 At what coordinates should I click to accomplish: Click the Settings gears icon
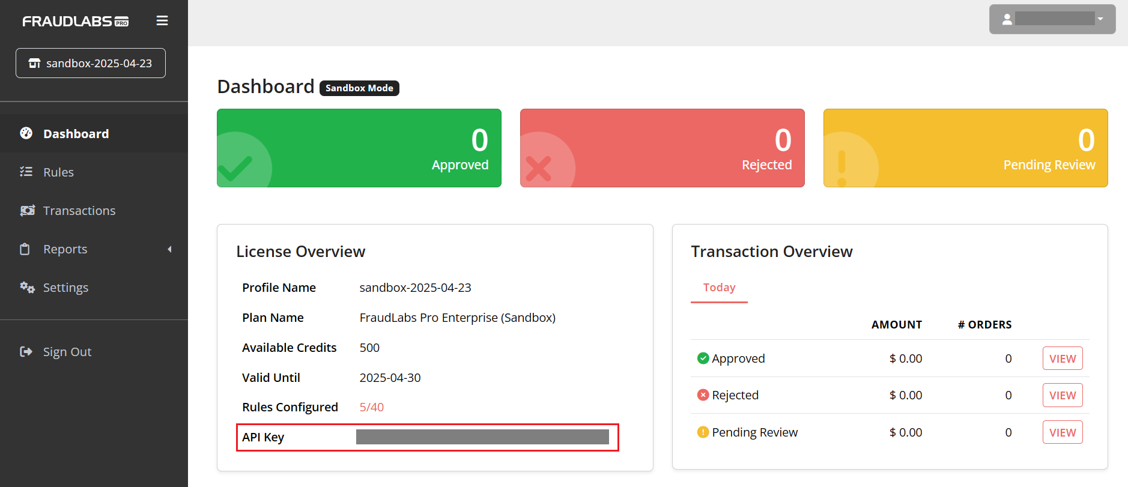(x=27, y=287)
